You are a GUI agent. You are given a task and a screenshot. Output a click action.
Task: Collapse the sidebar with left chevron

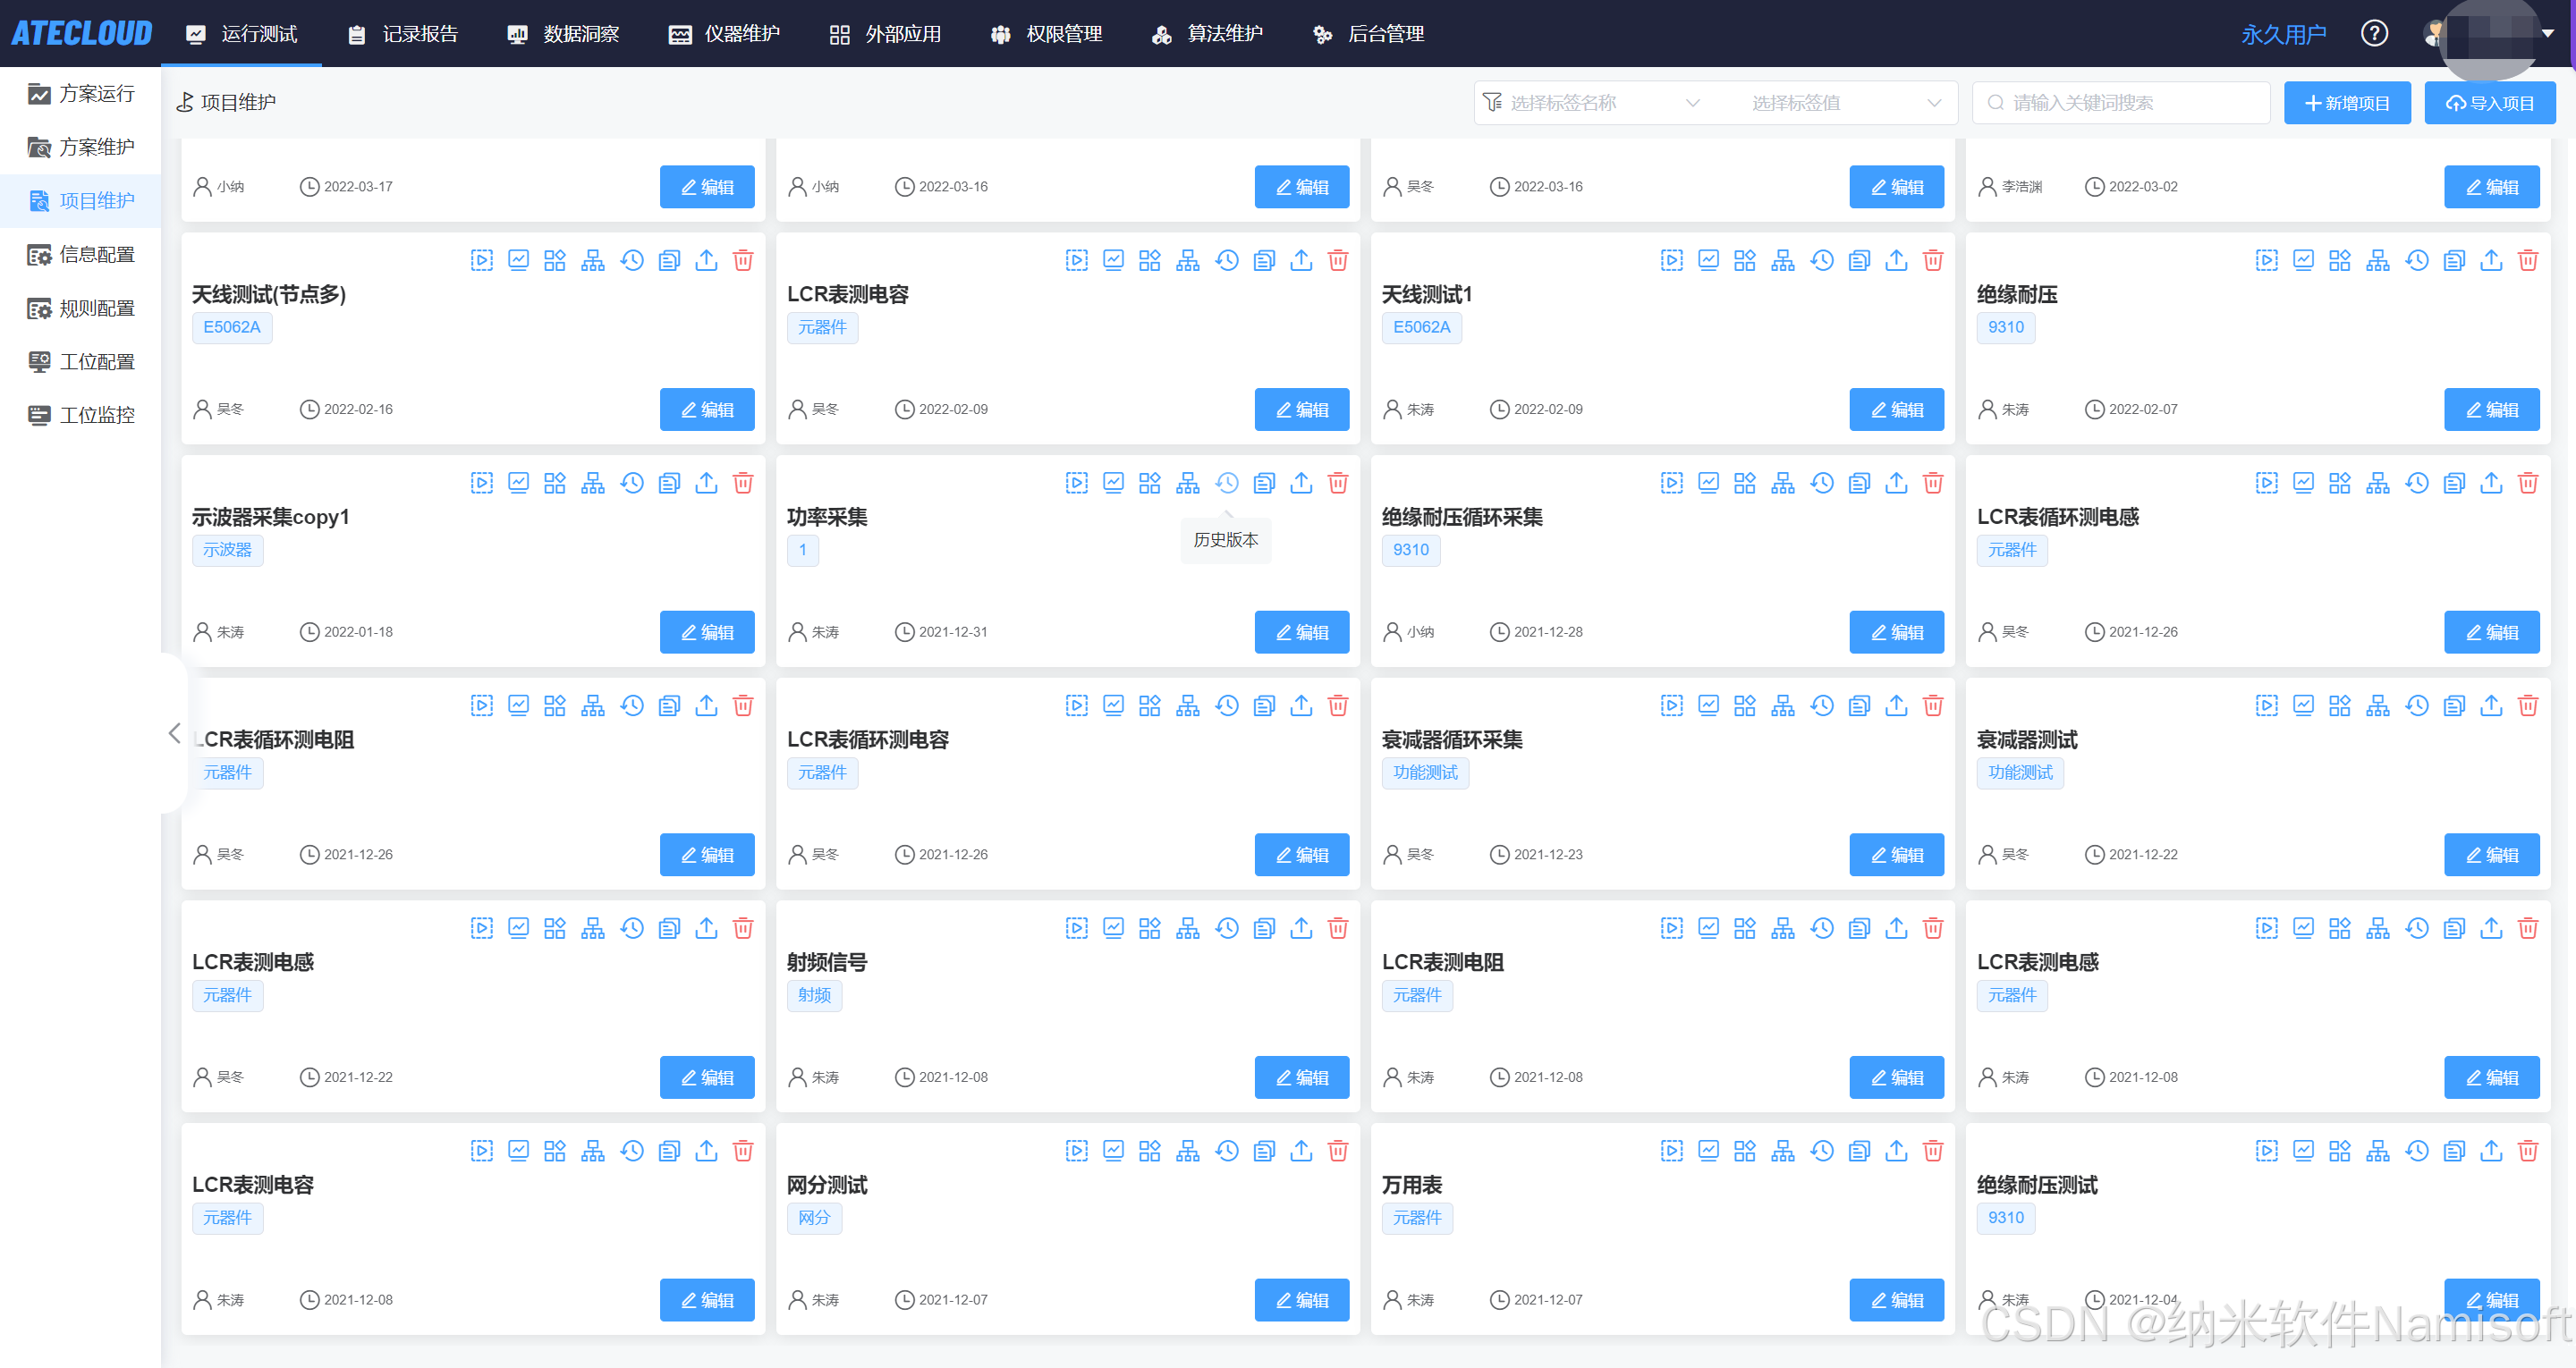175,734
